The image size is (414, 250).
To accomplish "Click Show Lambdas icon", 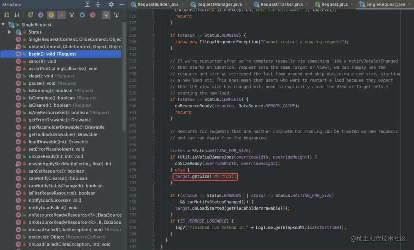I will click(92, 15).
